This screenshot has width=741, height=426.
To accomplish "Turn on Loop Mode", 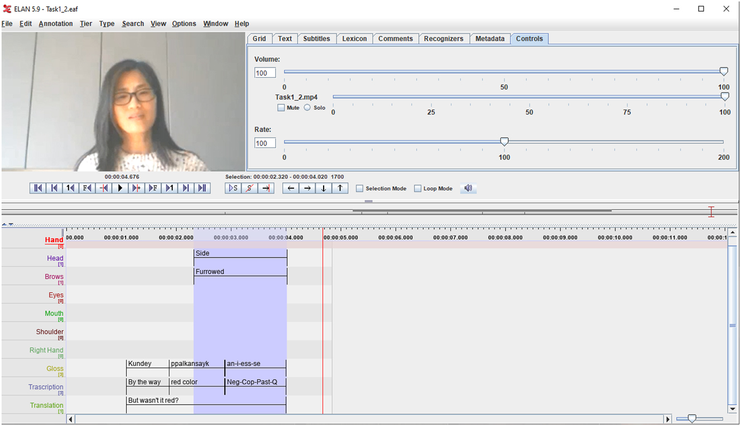I will click(x=418, y=188).
